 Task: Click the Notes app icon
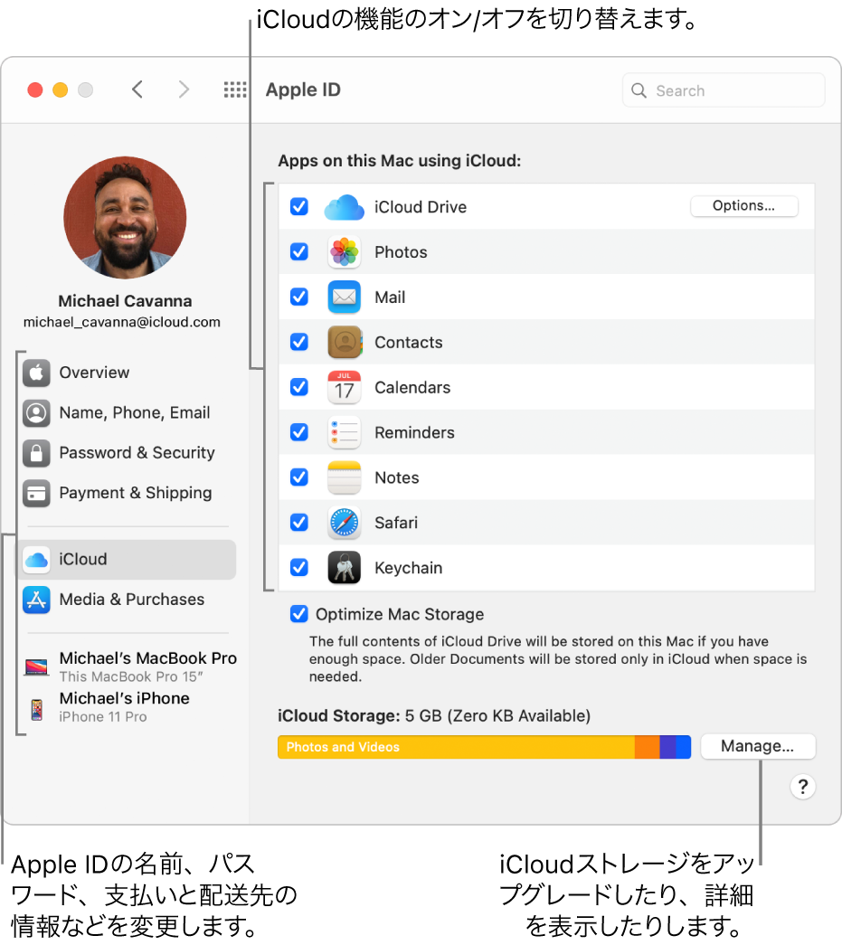[345, 477]
